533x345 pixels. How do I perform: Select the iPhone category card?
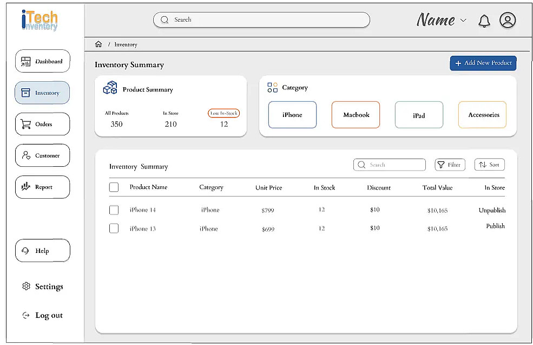pos(292,115)
